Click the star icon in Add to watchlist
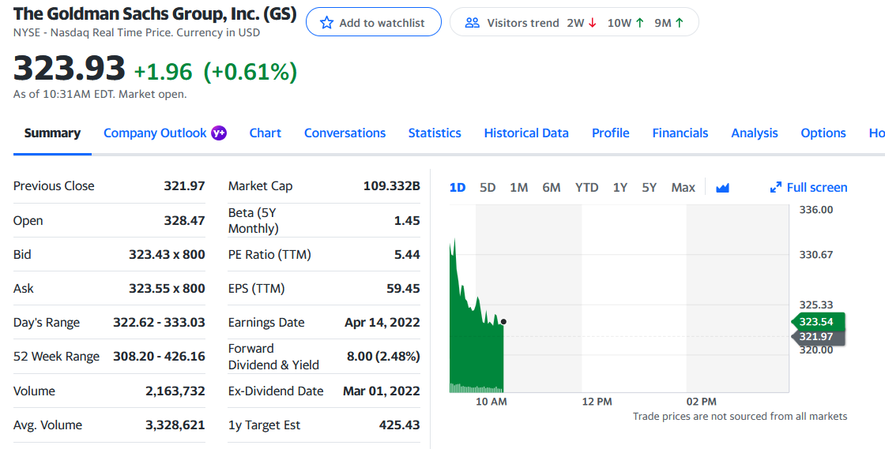885x449 pixels. 326,23
